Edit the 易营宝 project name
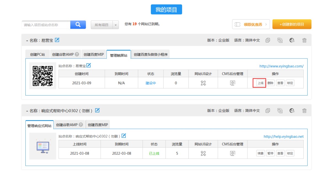The height and width of the screenshot is (172, 331). point(57,40)
